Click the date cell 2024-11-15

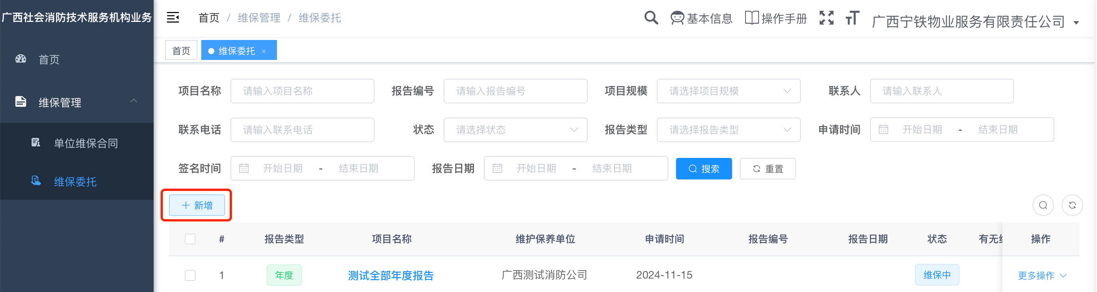(664, 275)
